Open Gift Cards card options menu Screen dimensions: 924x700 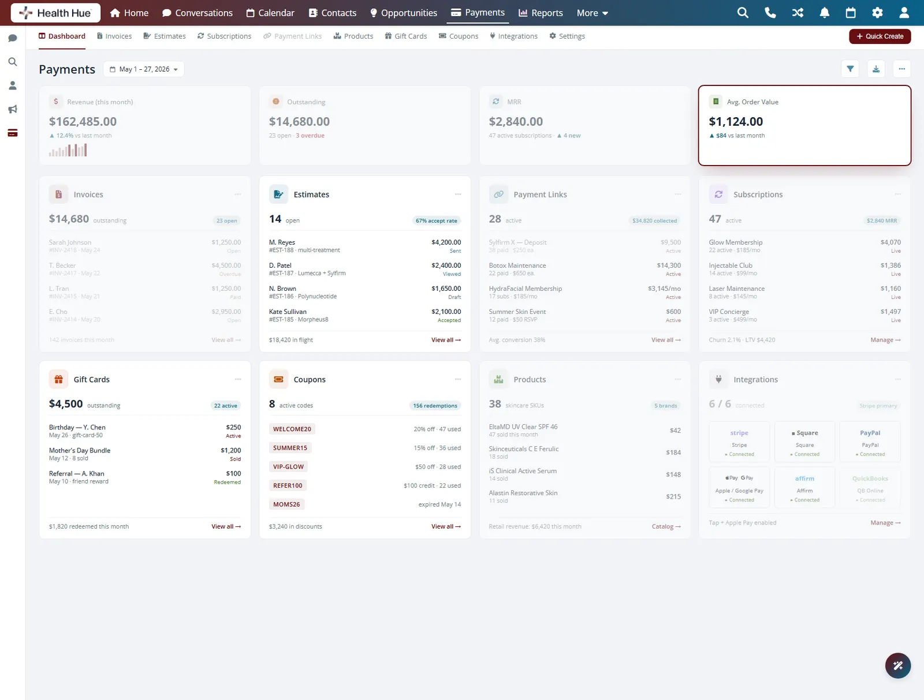(x=238, y=379)
